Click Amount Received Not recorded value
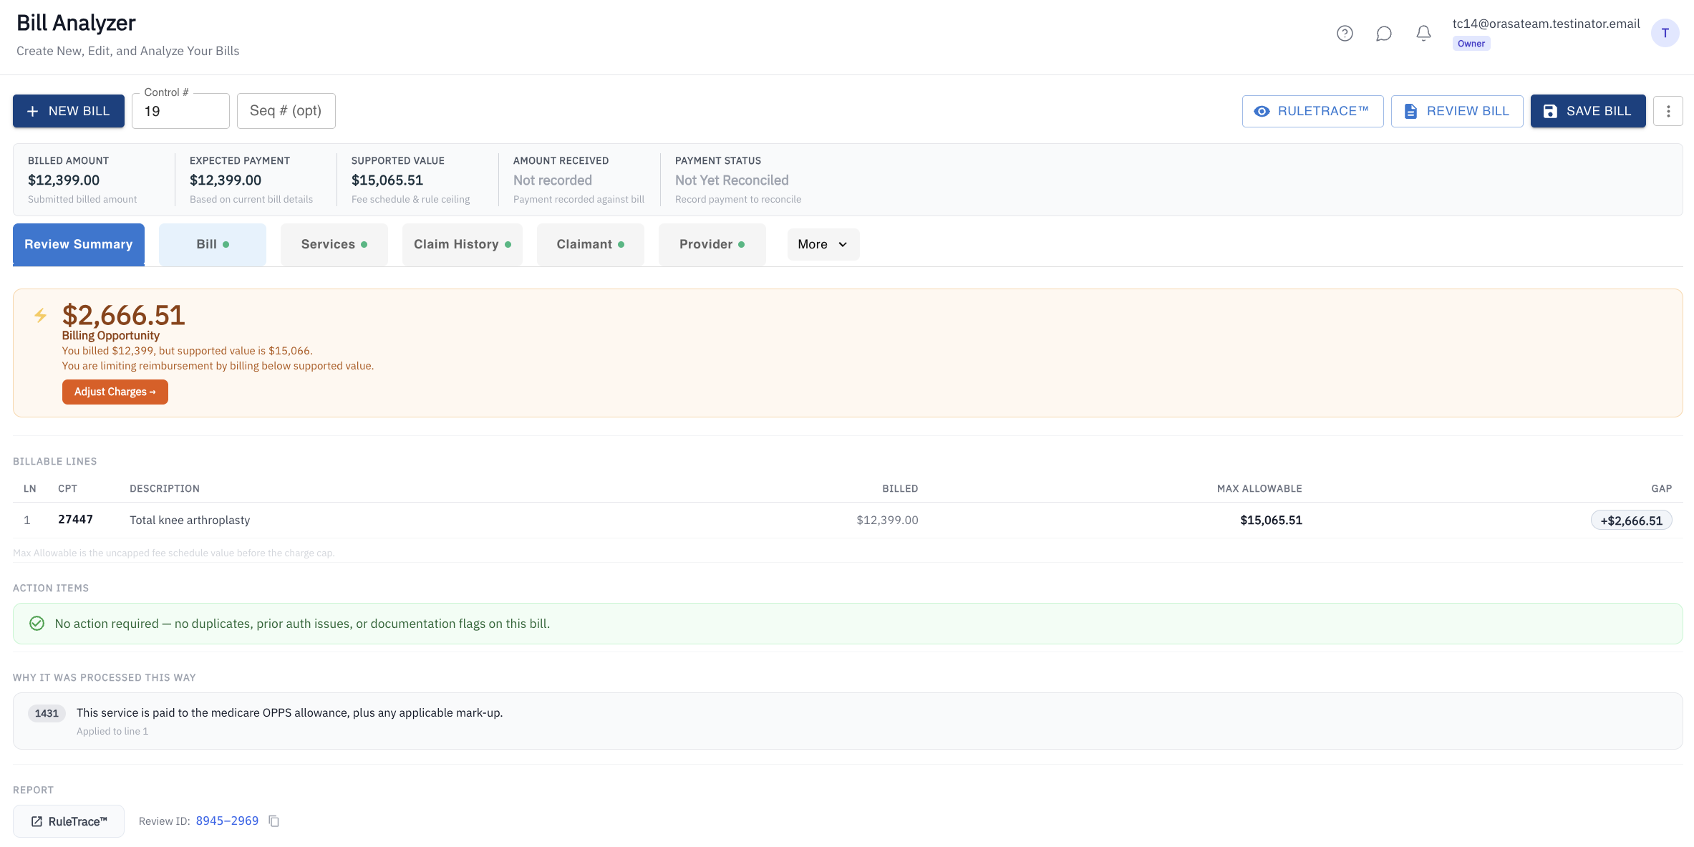Image resolution: width=1694 pixels, height=847 pixels. (x=553, y=180)
